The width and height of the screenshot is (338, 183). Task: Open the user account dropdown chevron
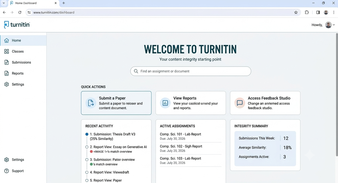point(334,25)
